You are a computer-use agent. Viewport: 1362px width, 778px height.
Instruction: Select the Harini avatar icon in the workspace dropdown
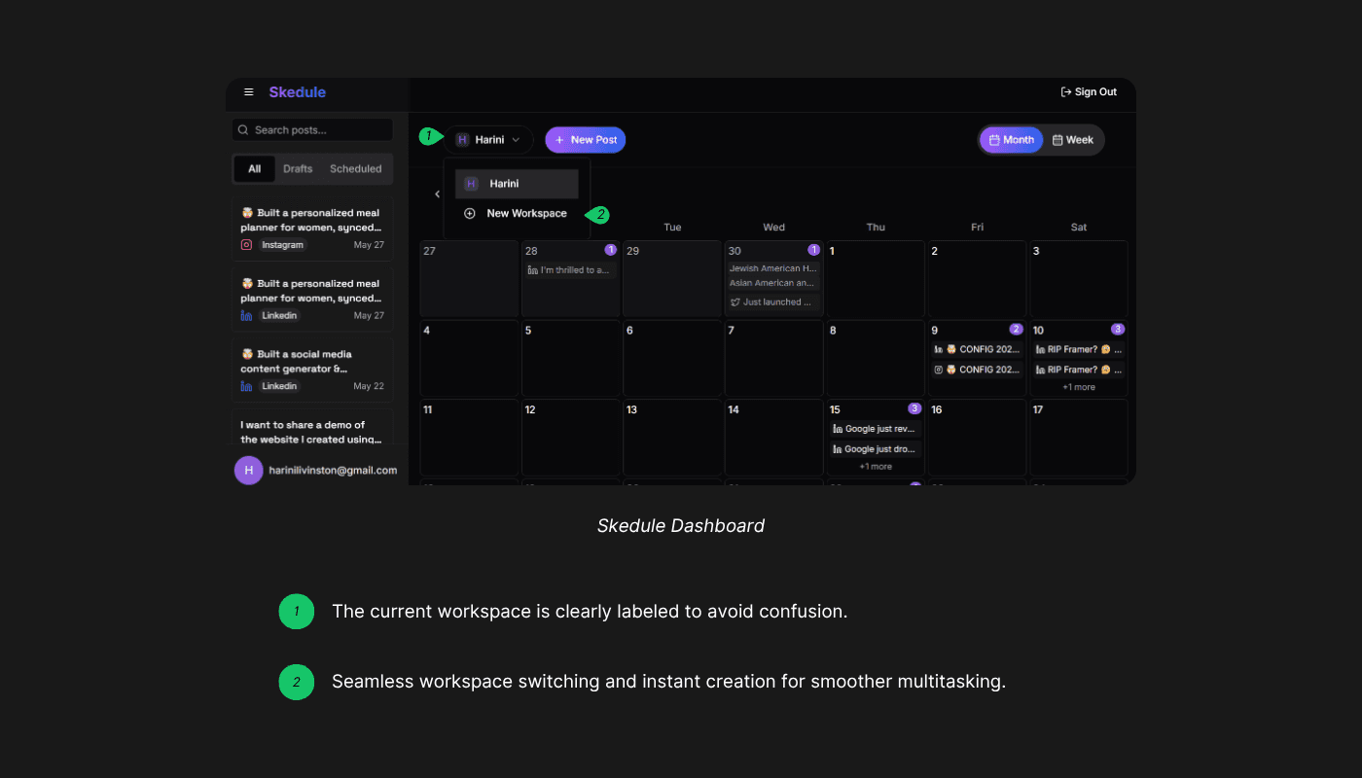pyautogui.click(x=471, y=183)
